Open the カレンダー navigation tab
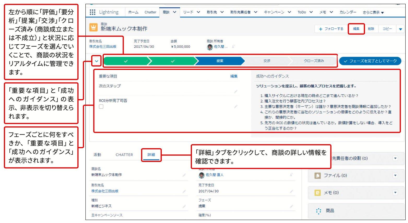 348,12
